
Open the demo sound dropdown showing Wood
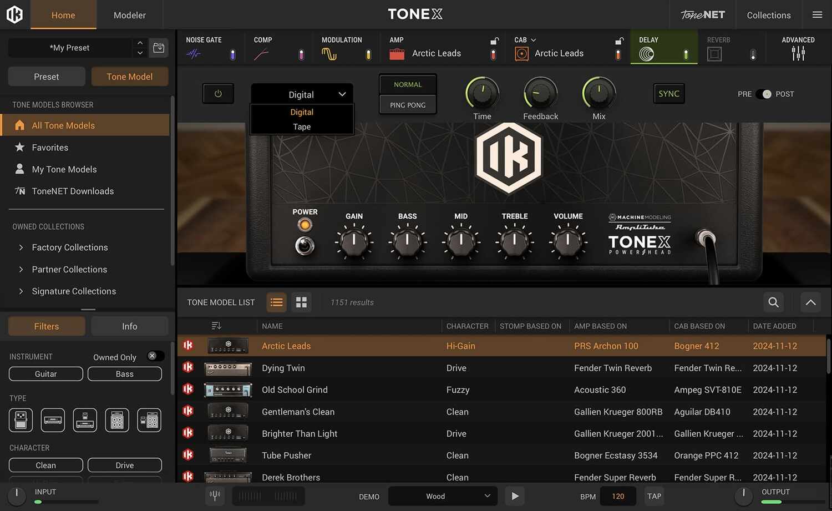442,495
